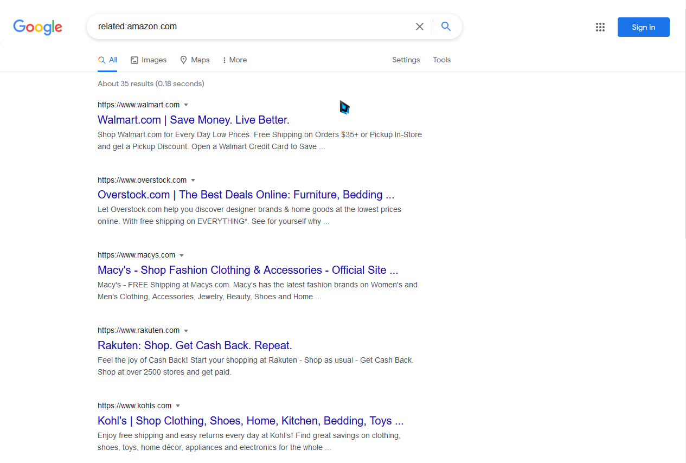Open Settings menu

406,60
